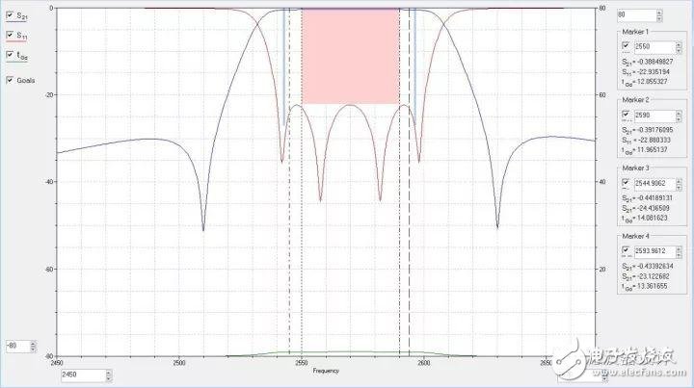Image resolution: width=694 pixels, height=388 pixels.
Task: Click the spinner on 2450 start frequency
Action: 109,374
